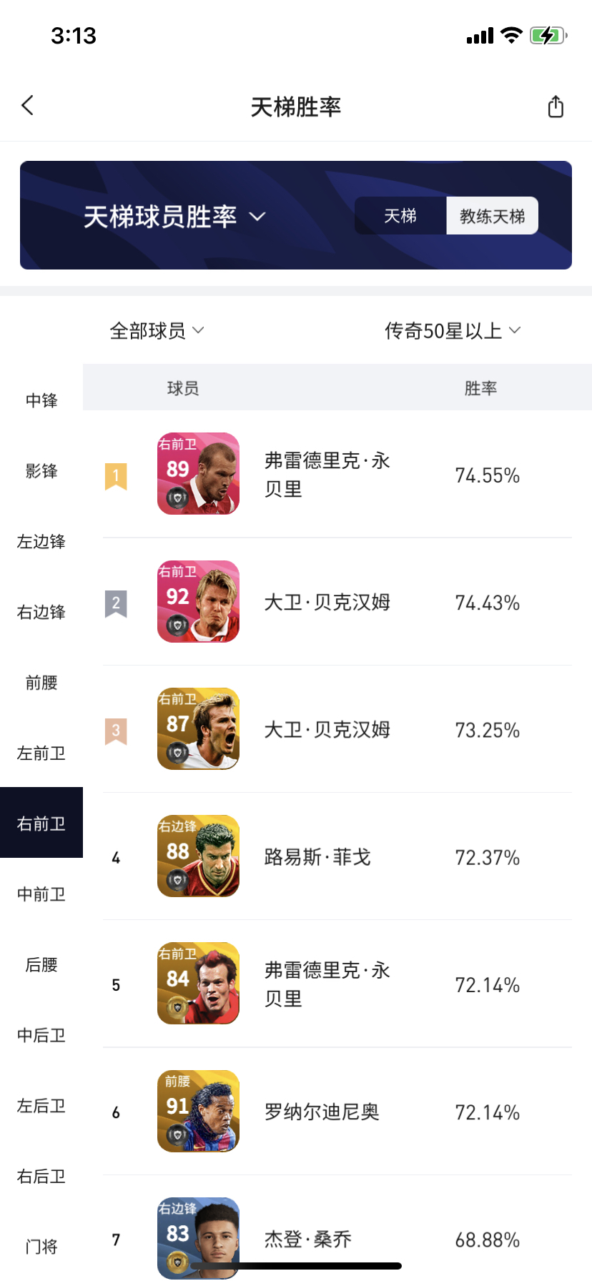Tap the silver rank 2 ribbon badge

[116, 603]
